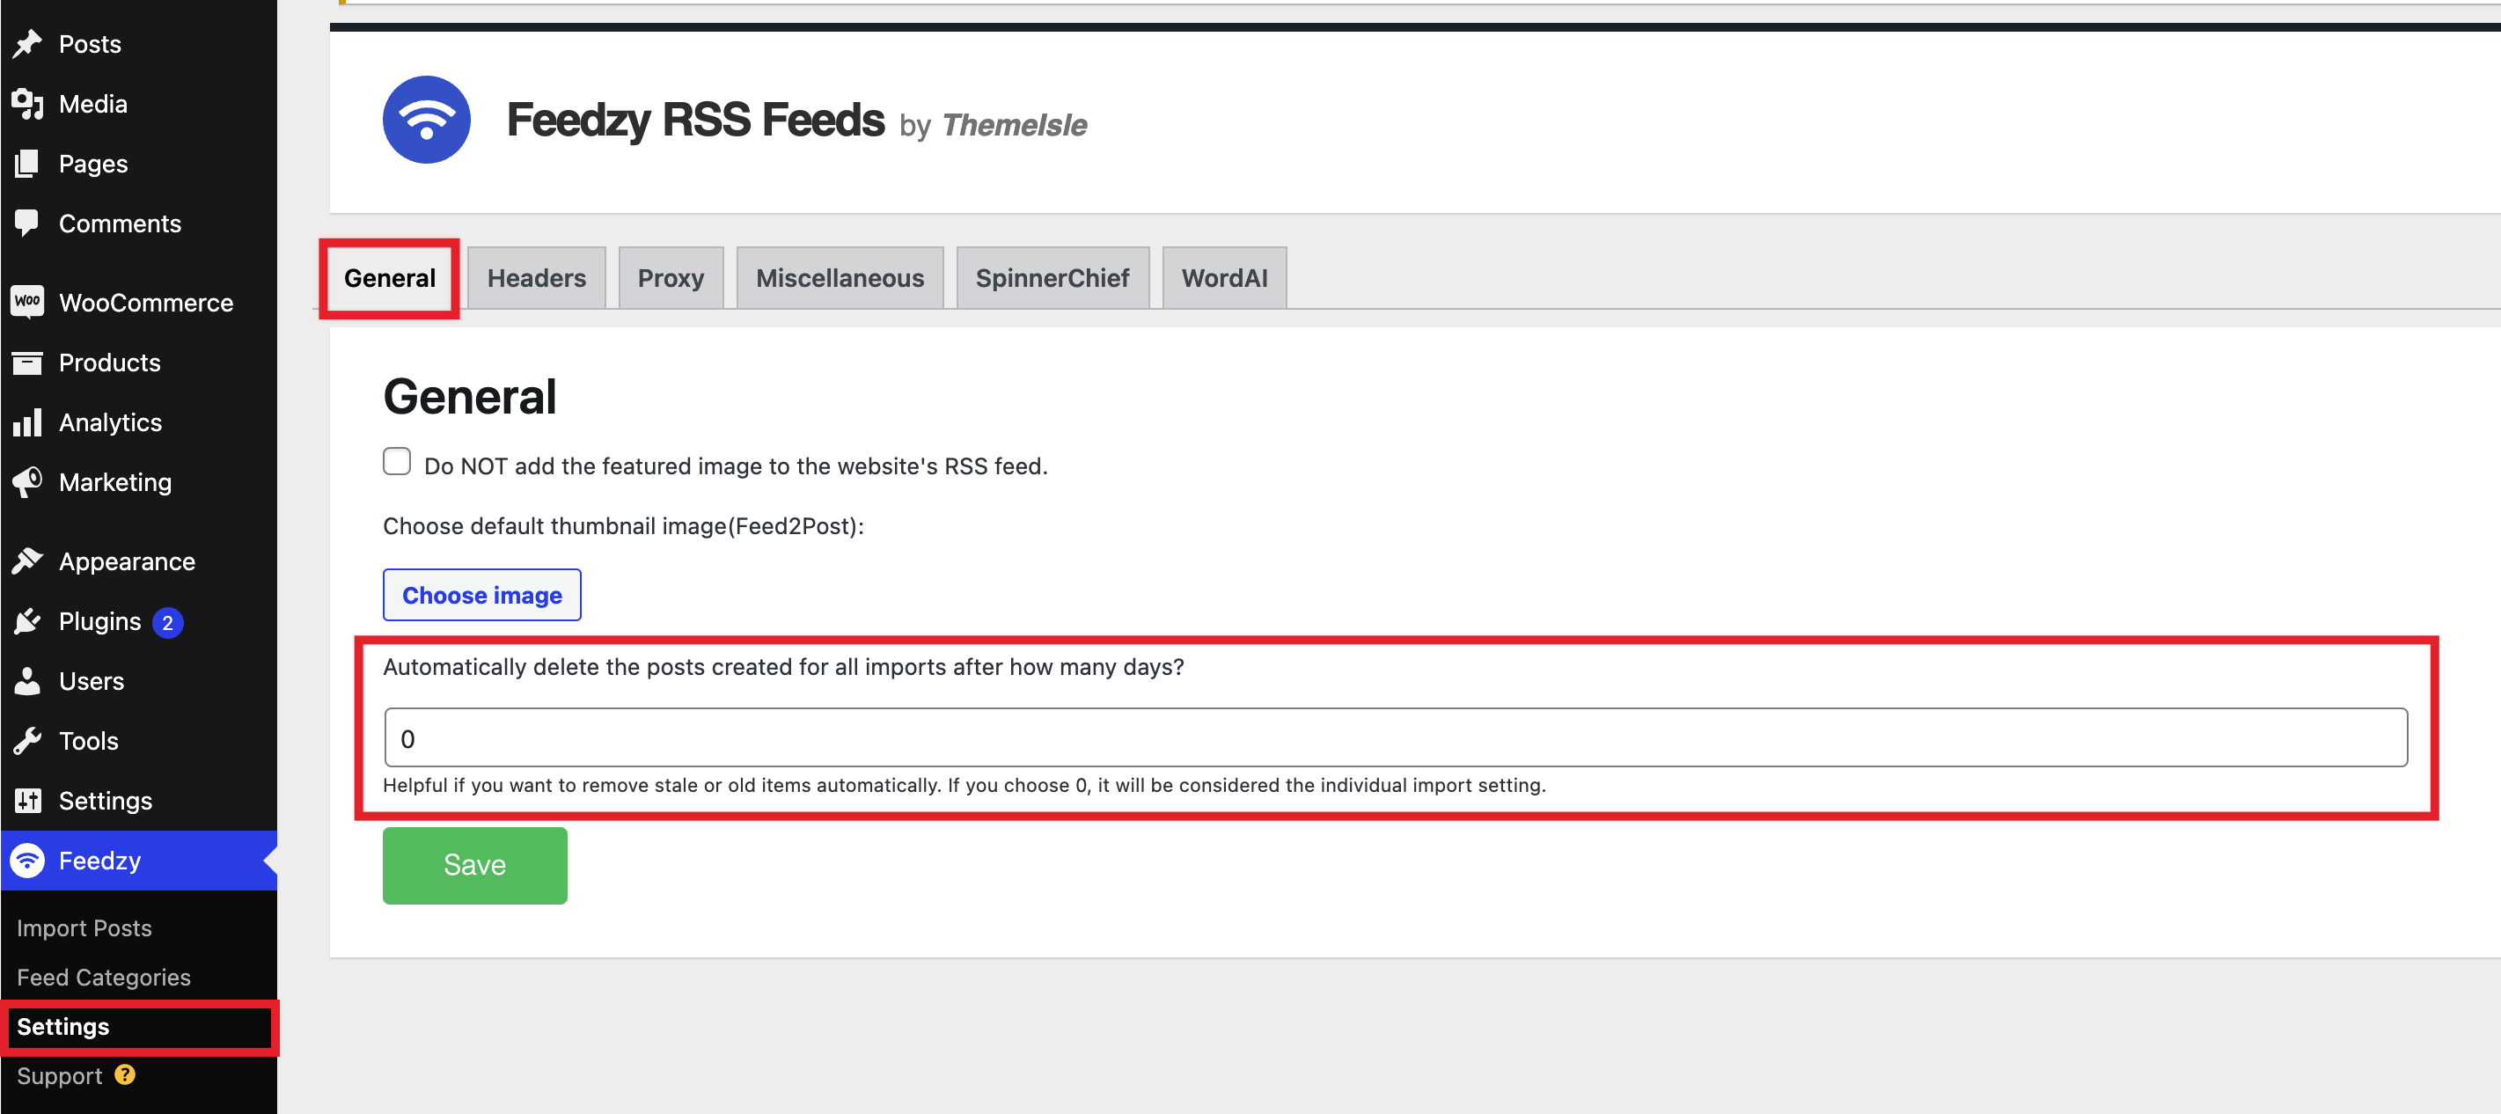Open WordPress Settings menu label above Feedzy

coord(105,801)
